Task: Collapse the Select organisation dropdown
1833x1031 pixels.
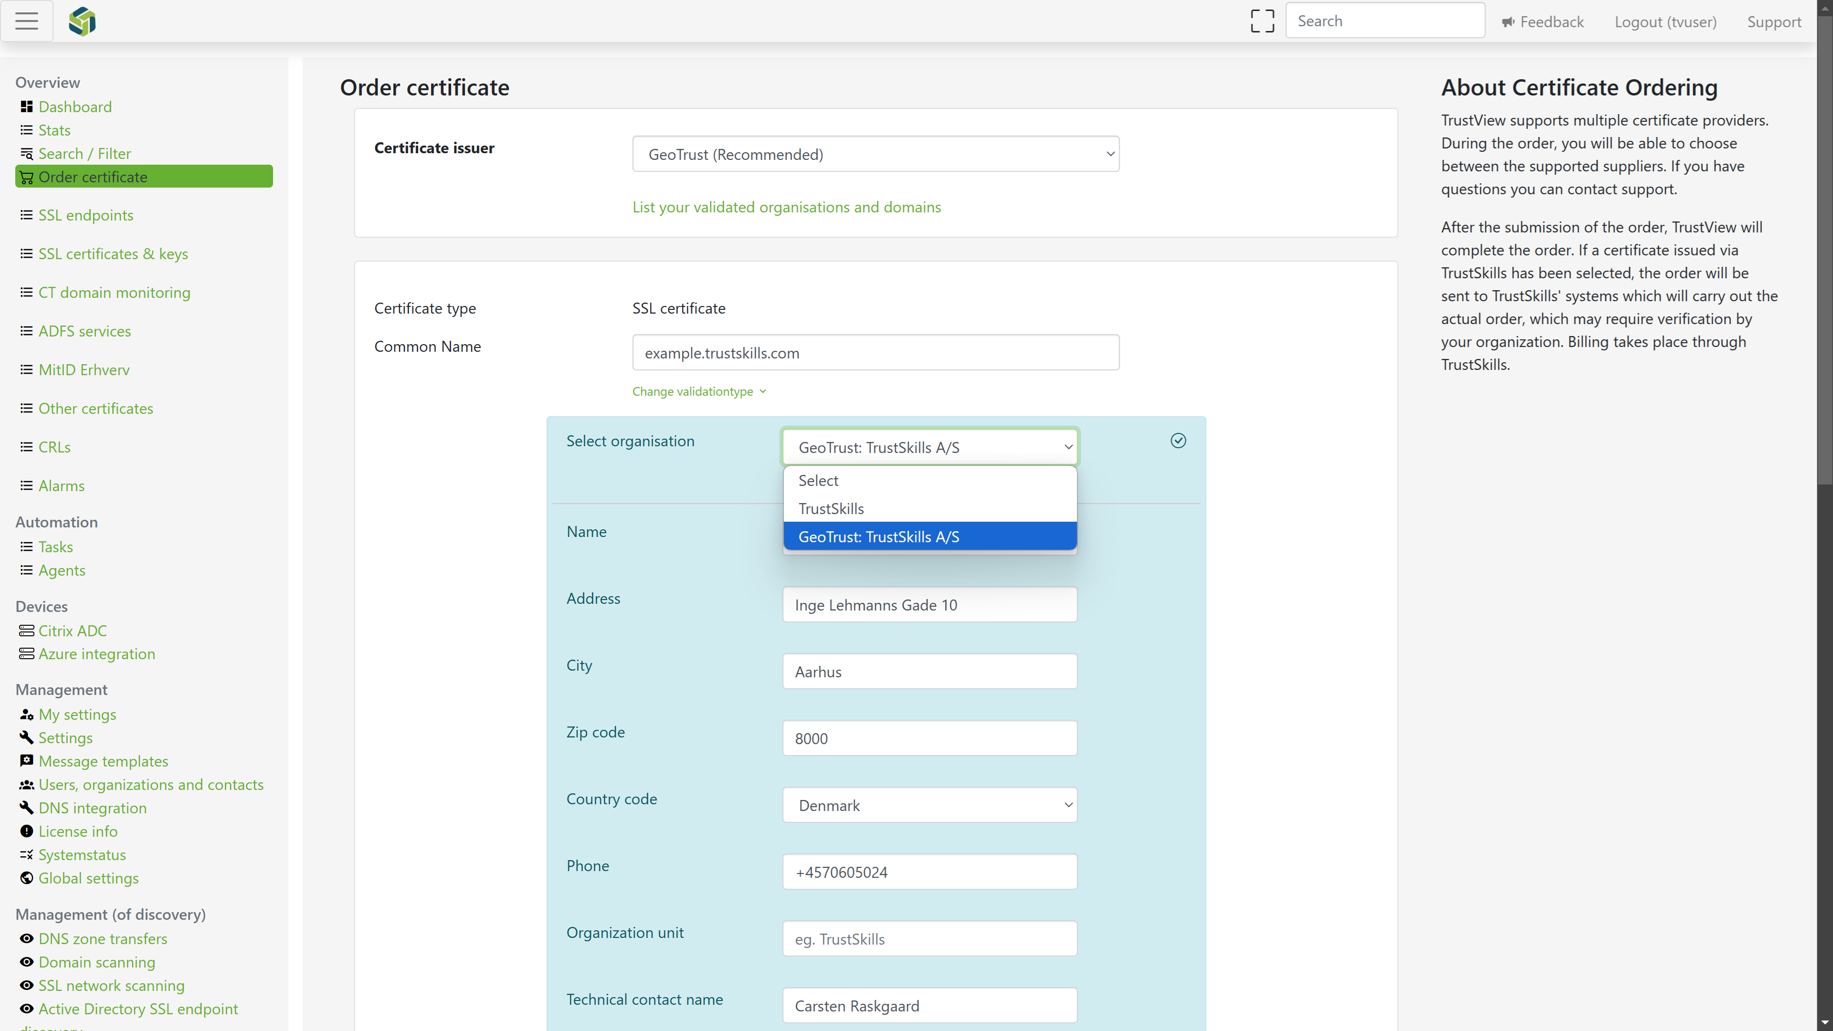Action: point(929,448)
